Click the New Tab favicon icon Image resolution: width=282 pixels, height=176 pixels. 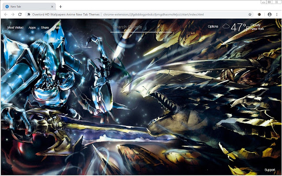pos(7,7)
